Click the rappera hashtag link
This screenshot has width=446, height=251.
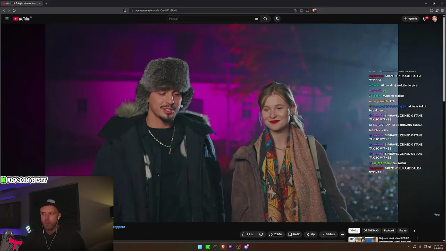pos(119,227)
